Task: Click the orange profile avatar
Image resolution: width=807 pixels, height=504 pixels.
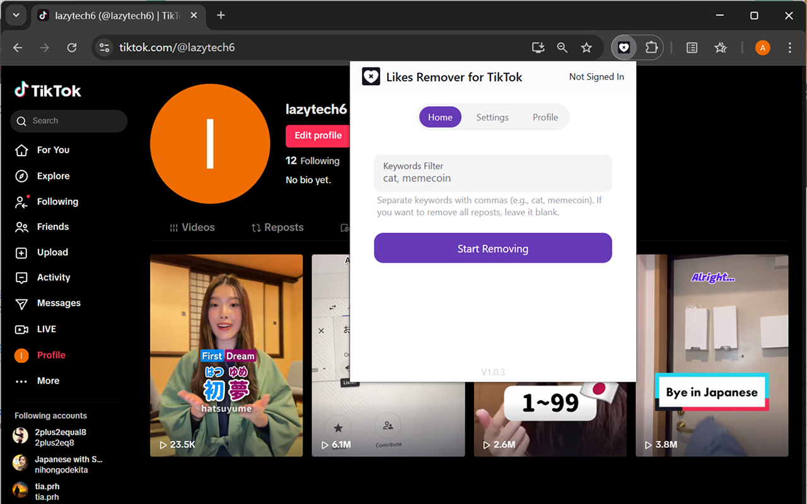Action: (210, 144)
